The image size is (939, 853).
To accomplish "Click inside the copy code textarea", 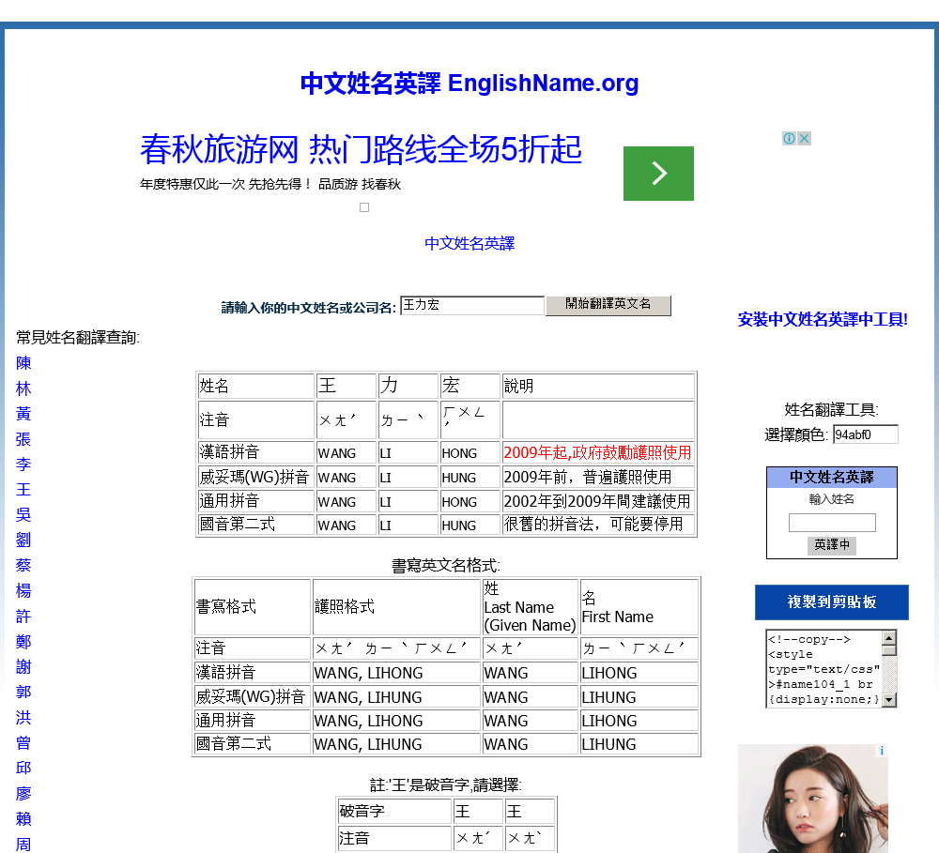I will click(x=824, y=669).
